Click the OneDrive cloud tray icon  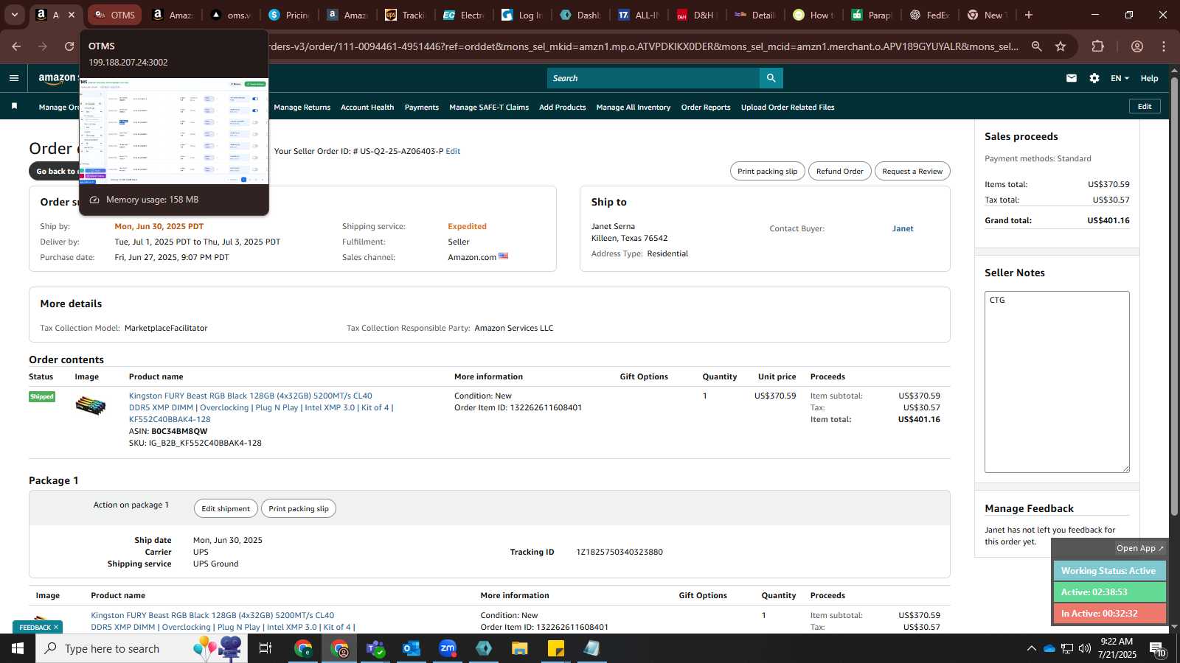point(1049,648)
